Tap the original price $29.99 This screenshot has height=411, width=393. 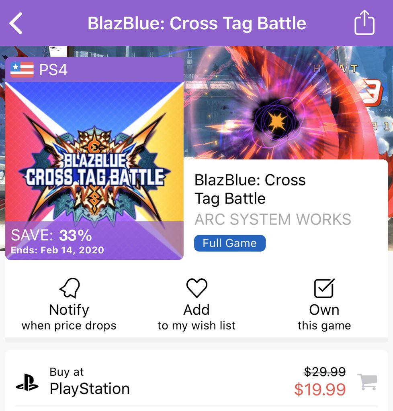pyautogui.click(x=325, y=372)
